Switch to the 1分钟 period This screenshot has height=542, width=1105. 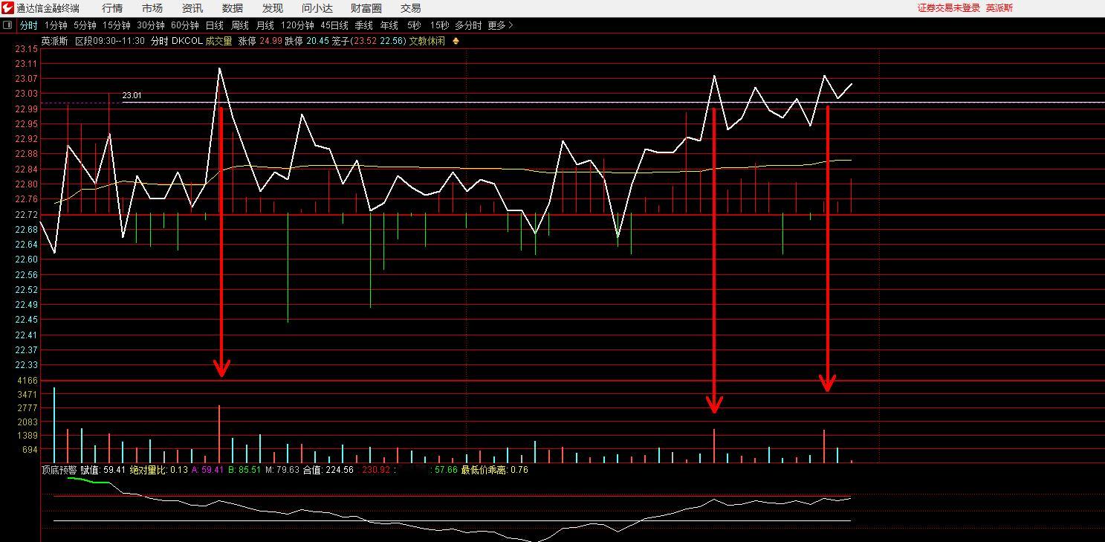56,25
